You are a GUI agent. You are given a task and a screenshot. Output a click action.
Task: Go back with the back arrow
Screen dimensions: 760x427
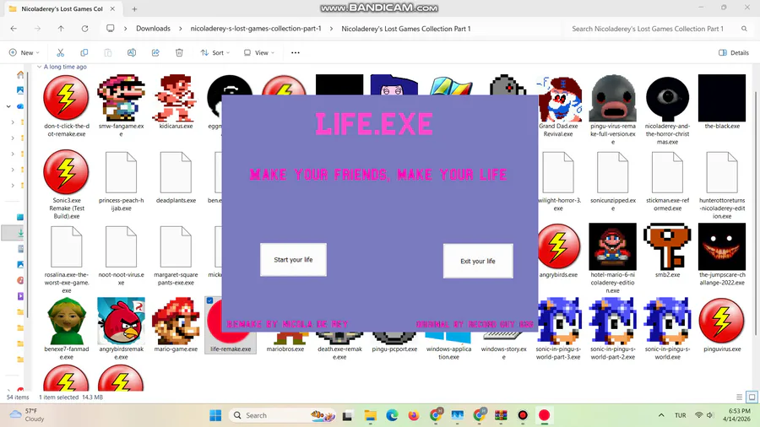click(14, 29)
